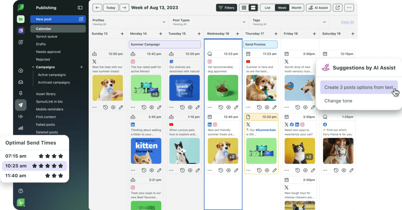Go to next week arrow
Screen dimensions: 402x210
(124, 8)
